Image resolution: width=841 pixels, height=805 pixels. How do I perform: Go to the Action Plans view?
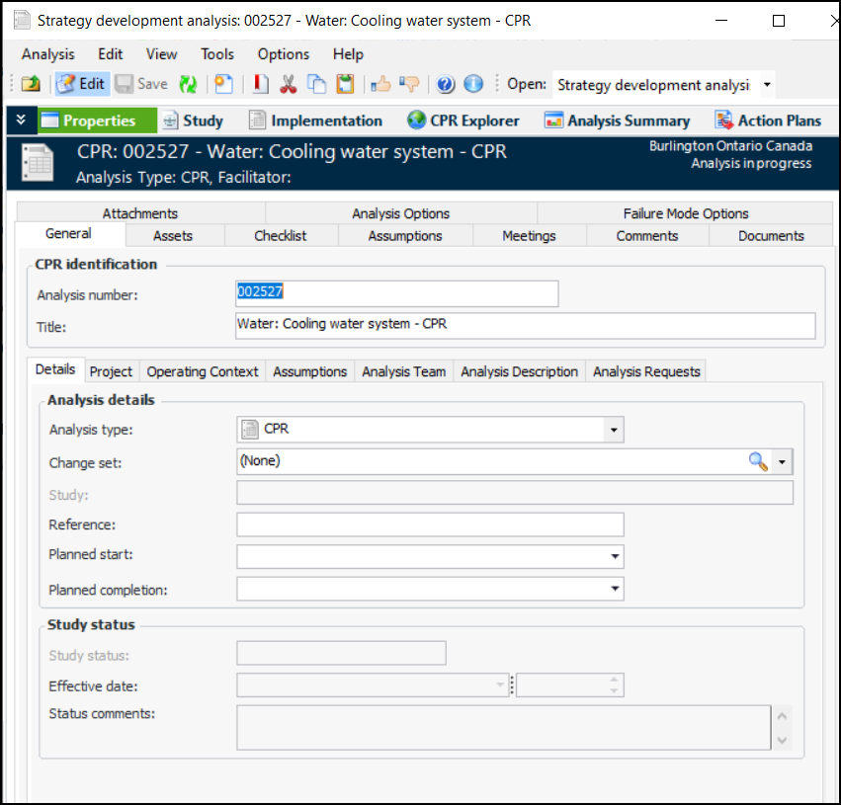[768, 121]
